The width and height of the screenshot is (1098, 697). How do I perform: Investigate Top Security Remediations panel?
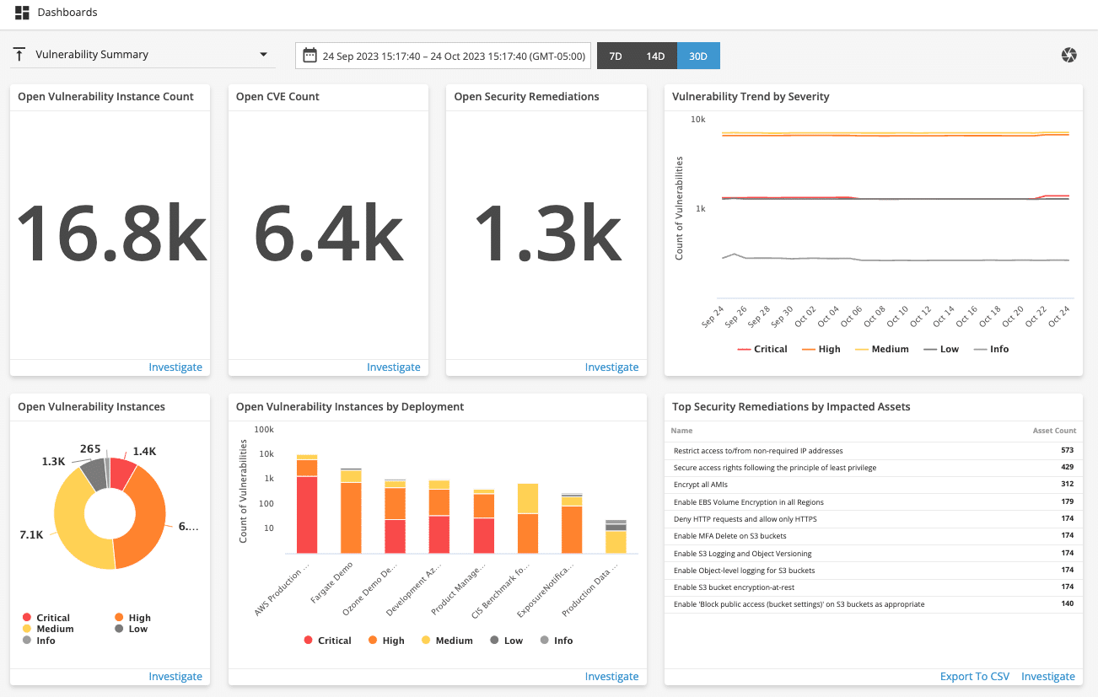1048,677
